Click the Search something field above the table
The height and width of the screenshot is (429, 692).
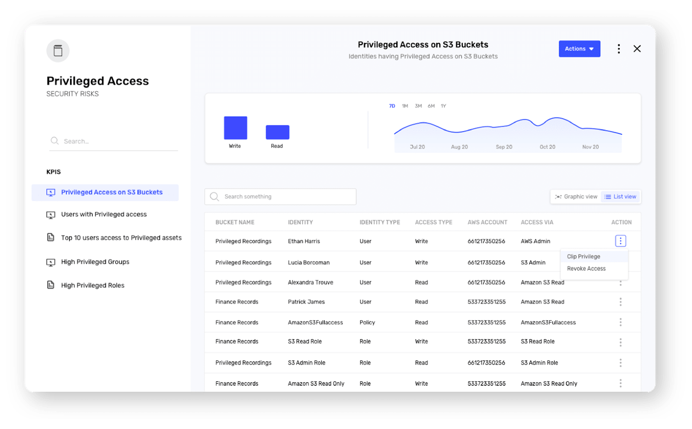(x=280, y=197)
